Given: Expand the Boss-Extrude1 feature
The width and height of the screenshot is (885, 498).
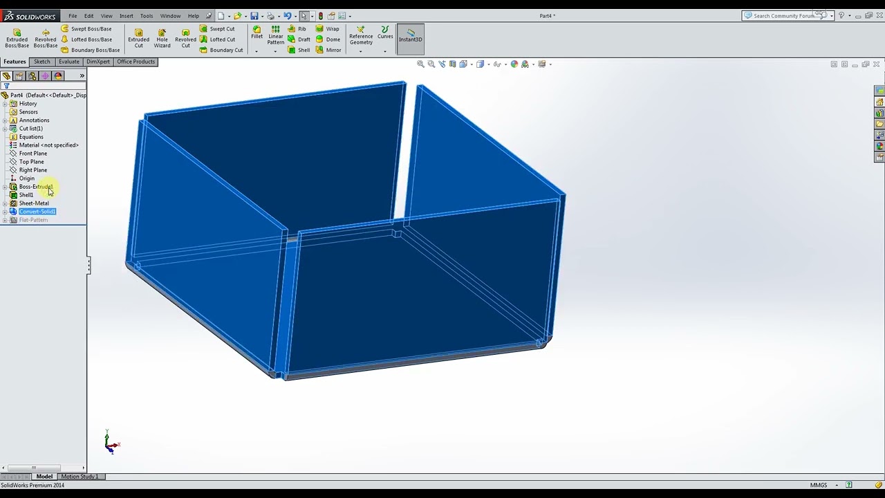Looking at the screenshot, I should [5, 187].
